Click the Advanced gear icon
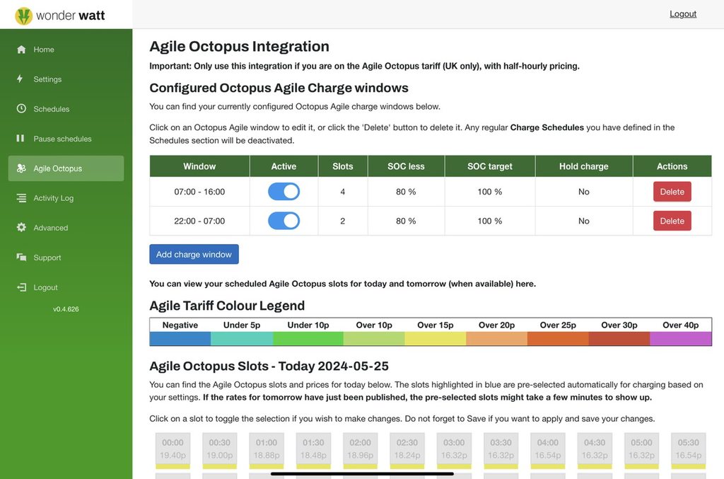The image size is (724, 479). click(x=21, y=228)
